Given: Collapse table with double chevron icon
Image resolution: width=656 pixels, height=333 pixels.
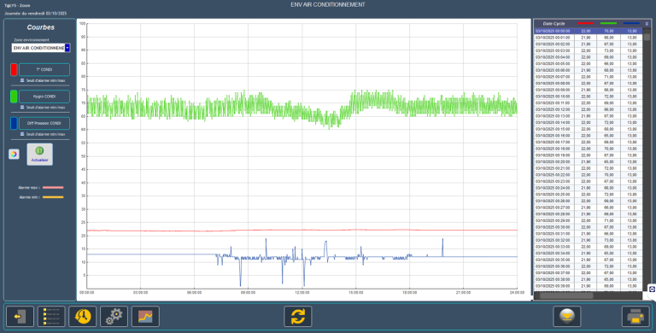Looking at the screenshot, I should (x=647, y=24).
